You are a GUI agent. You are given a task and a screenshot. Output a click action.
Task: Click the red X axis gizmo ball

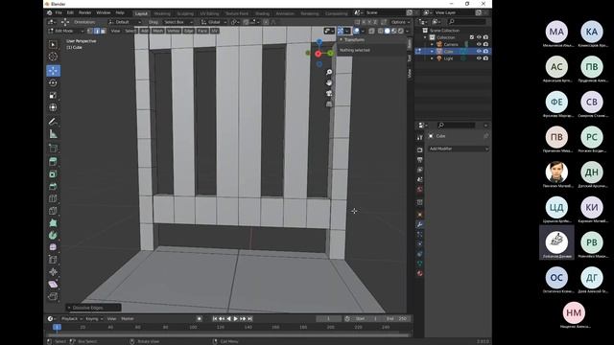click(318, 54)
